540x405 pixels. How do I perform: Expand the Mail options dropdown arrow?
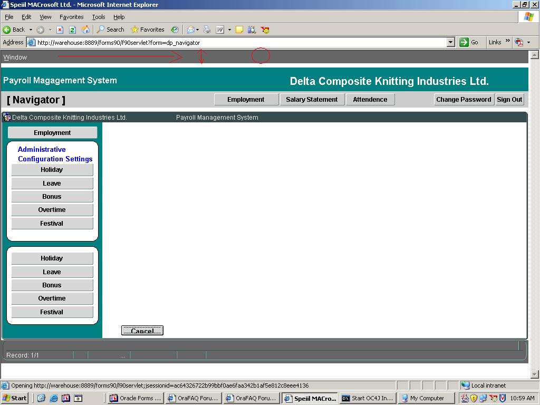coord(197,30)
